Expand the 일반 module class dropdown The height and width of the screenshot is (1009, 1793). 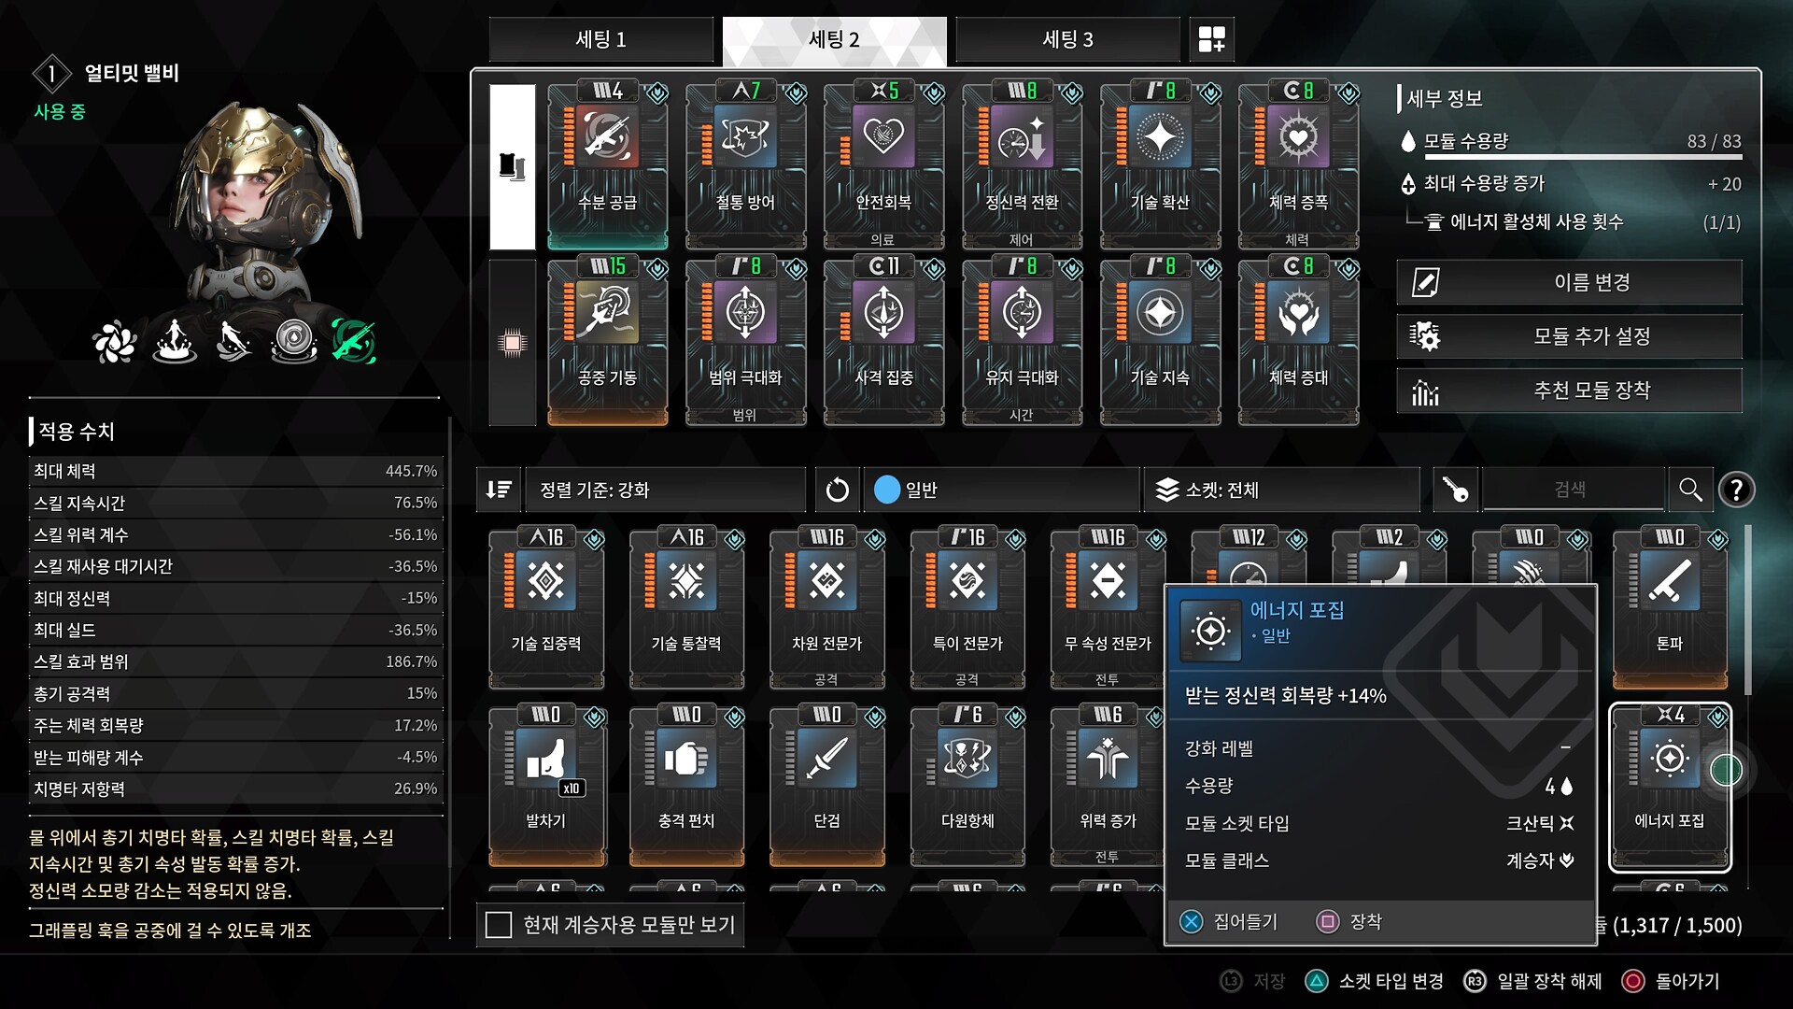(x=1003, y=490)
